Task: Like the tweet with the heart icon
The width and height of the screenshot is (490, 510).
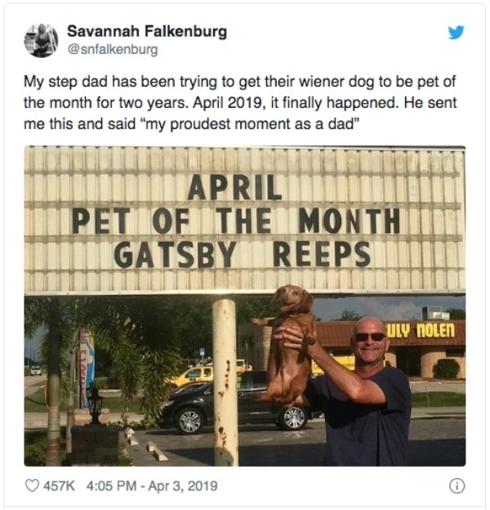Action: [x=32, y=485]
